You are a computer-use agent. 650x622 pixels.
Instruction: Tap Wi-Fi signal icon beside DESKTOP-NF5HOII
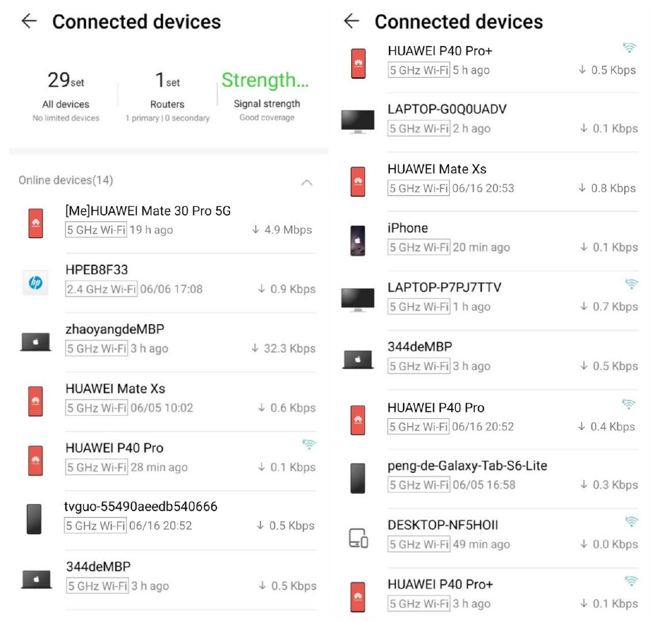tap(631, 522)
